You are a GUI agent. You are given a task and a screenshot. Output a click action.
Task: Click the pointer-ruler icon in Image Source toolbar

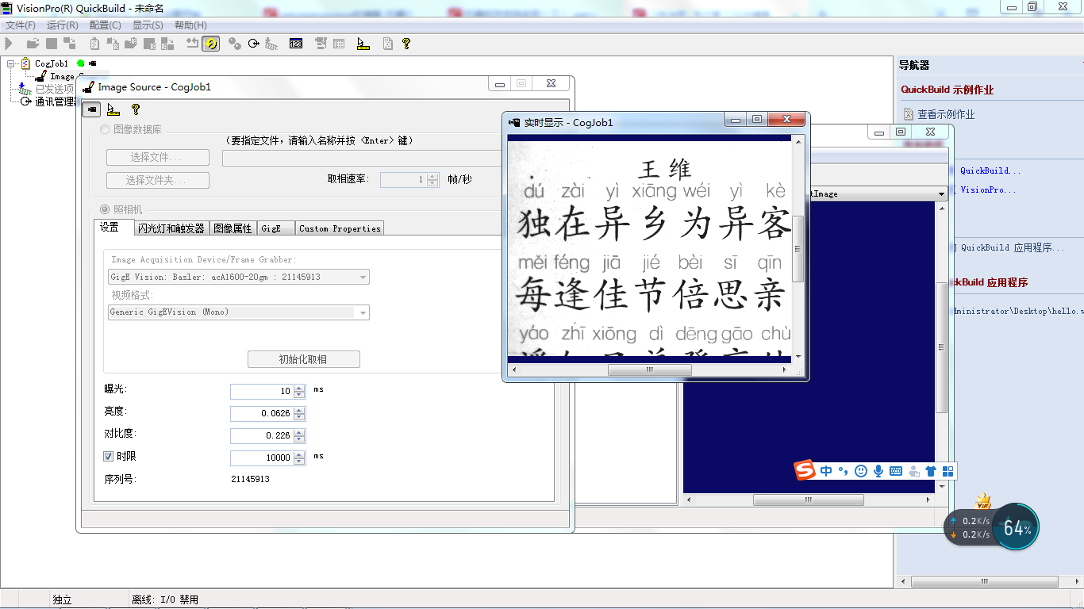coord(113,109)
